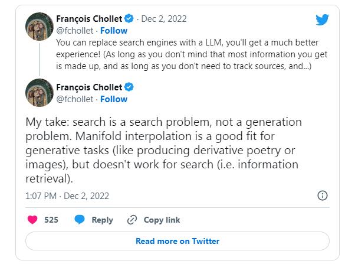Open the tweet info circle icon
Image resolution: width=355 pixels, height=264 pixels.
pos(323,195)
